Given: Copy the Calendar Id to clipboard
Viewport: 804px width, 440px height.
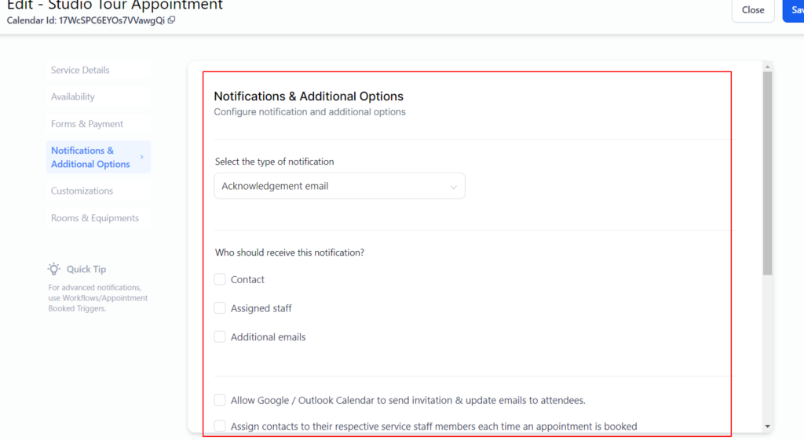Looking at the screenshot, I should (x=172, y=20).
